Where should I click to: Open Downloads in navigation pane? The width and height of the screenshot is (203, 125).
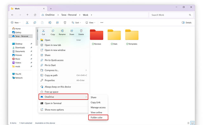[x=18, y=48]
